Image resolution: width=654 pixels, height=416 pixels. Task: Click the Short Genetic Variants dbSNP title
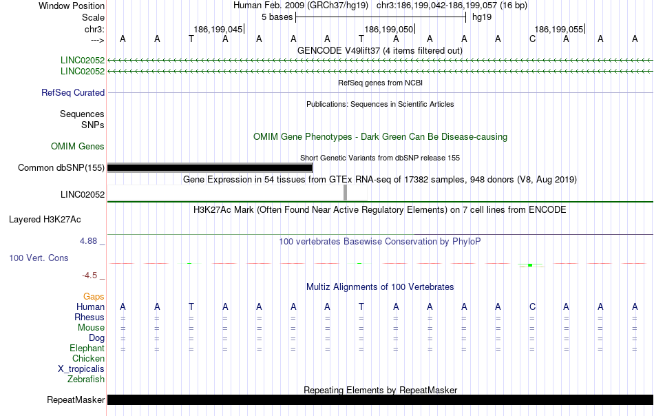(x=380, y=158)
